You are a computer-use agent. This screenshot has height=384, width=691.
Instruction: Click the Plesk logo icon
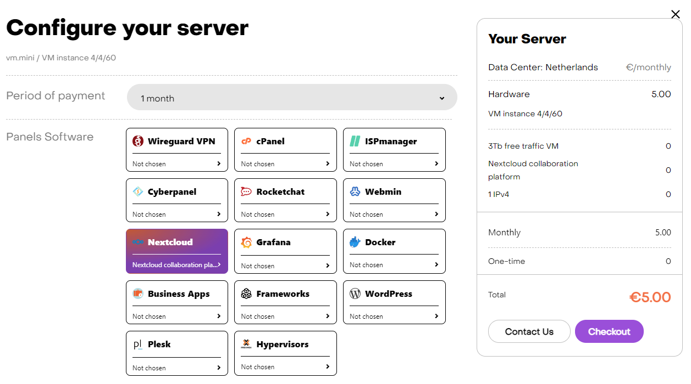[138, 345]
